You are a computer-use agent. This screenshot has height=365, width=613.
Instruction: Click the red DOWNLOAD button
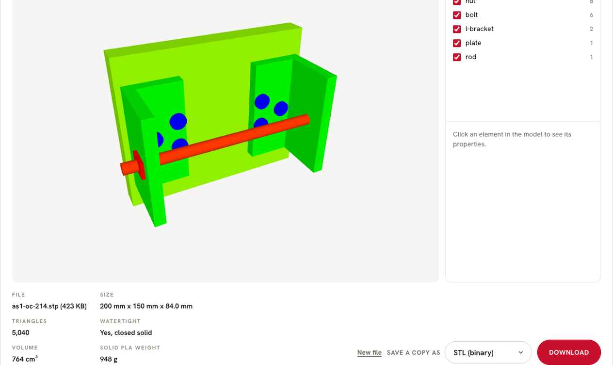(x=569, y=352)
